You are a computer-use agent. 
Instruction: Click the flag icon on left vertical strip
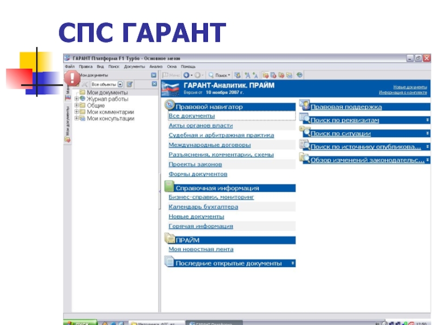(x=67, y=97)
